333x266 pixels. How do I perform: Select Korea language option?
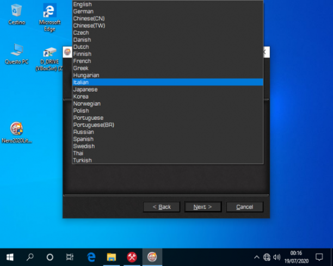pyautogui.click(x=168, y=97)
